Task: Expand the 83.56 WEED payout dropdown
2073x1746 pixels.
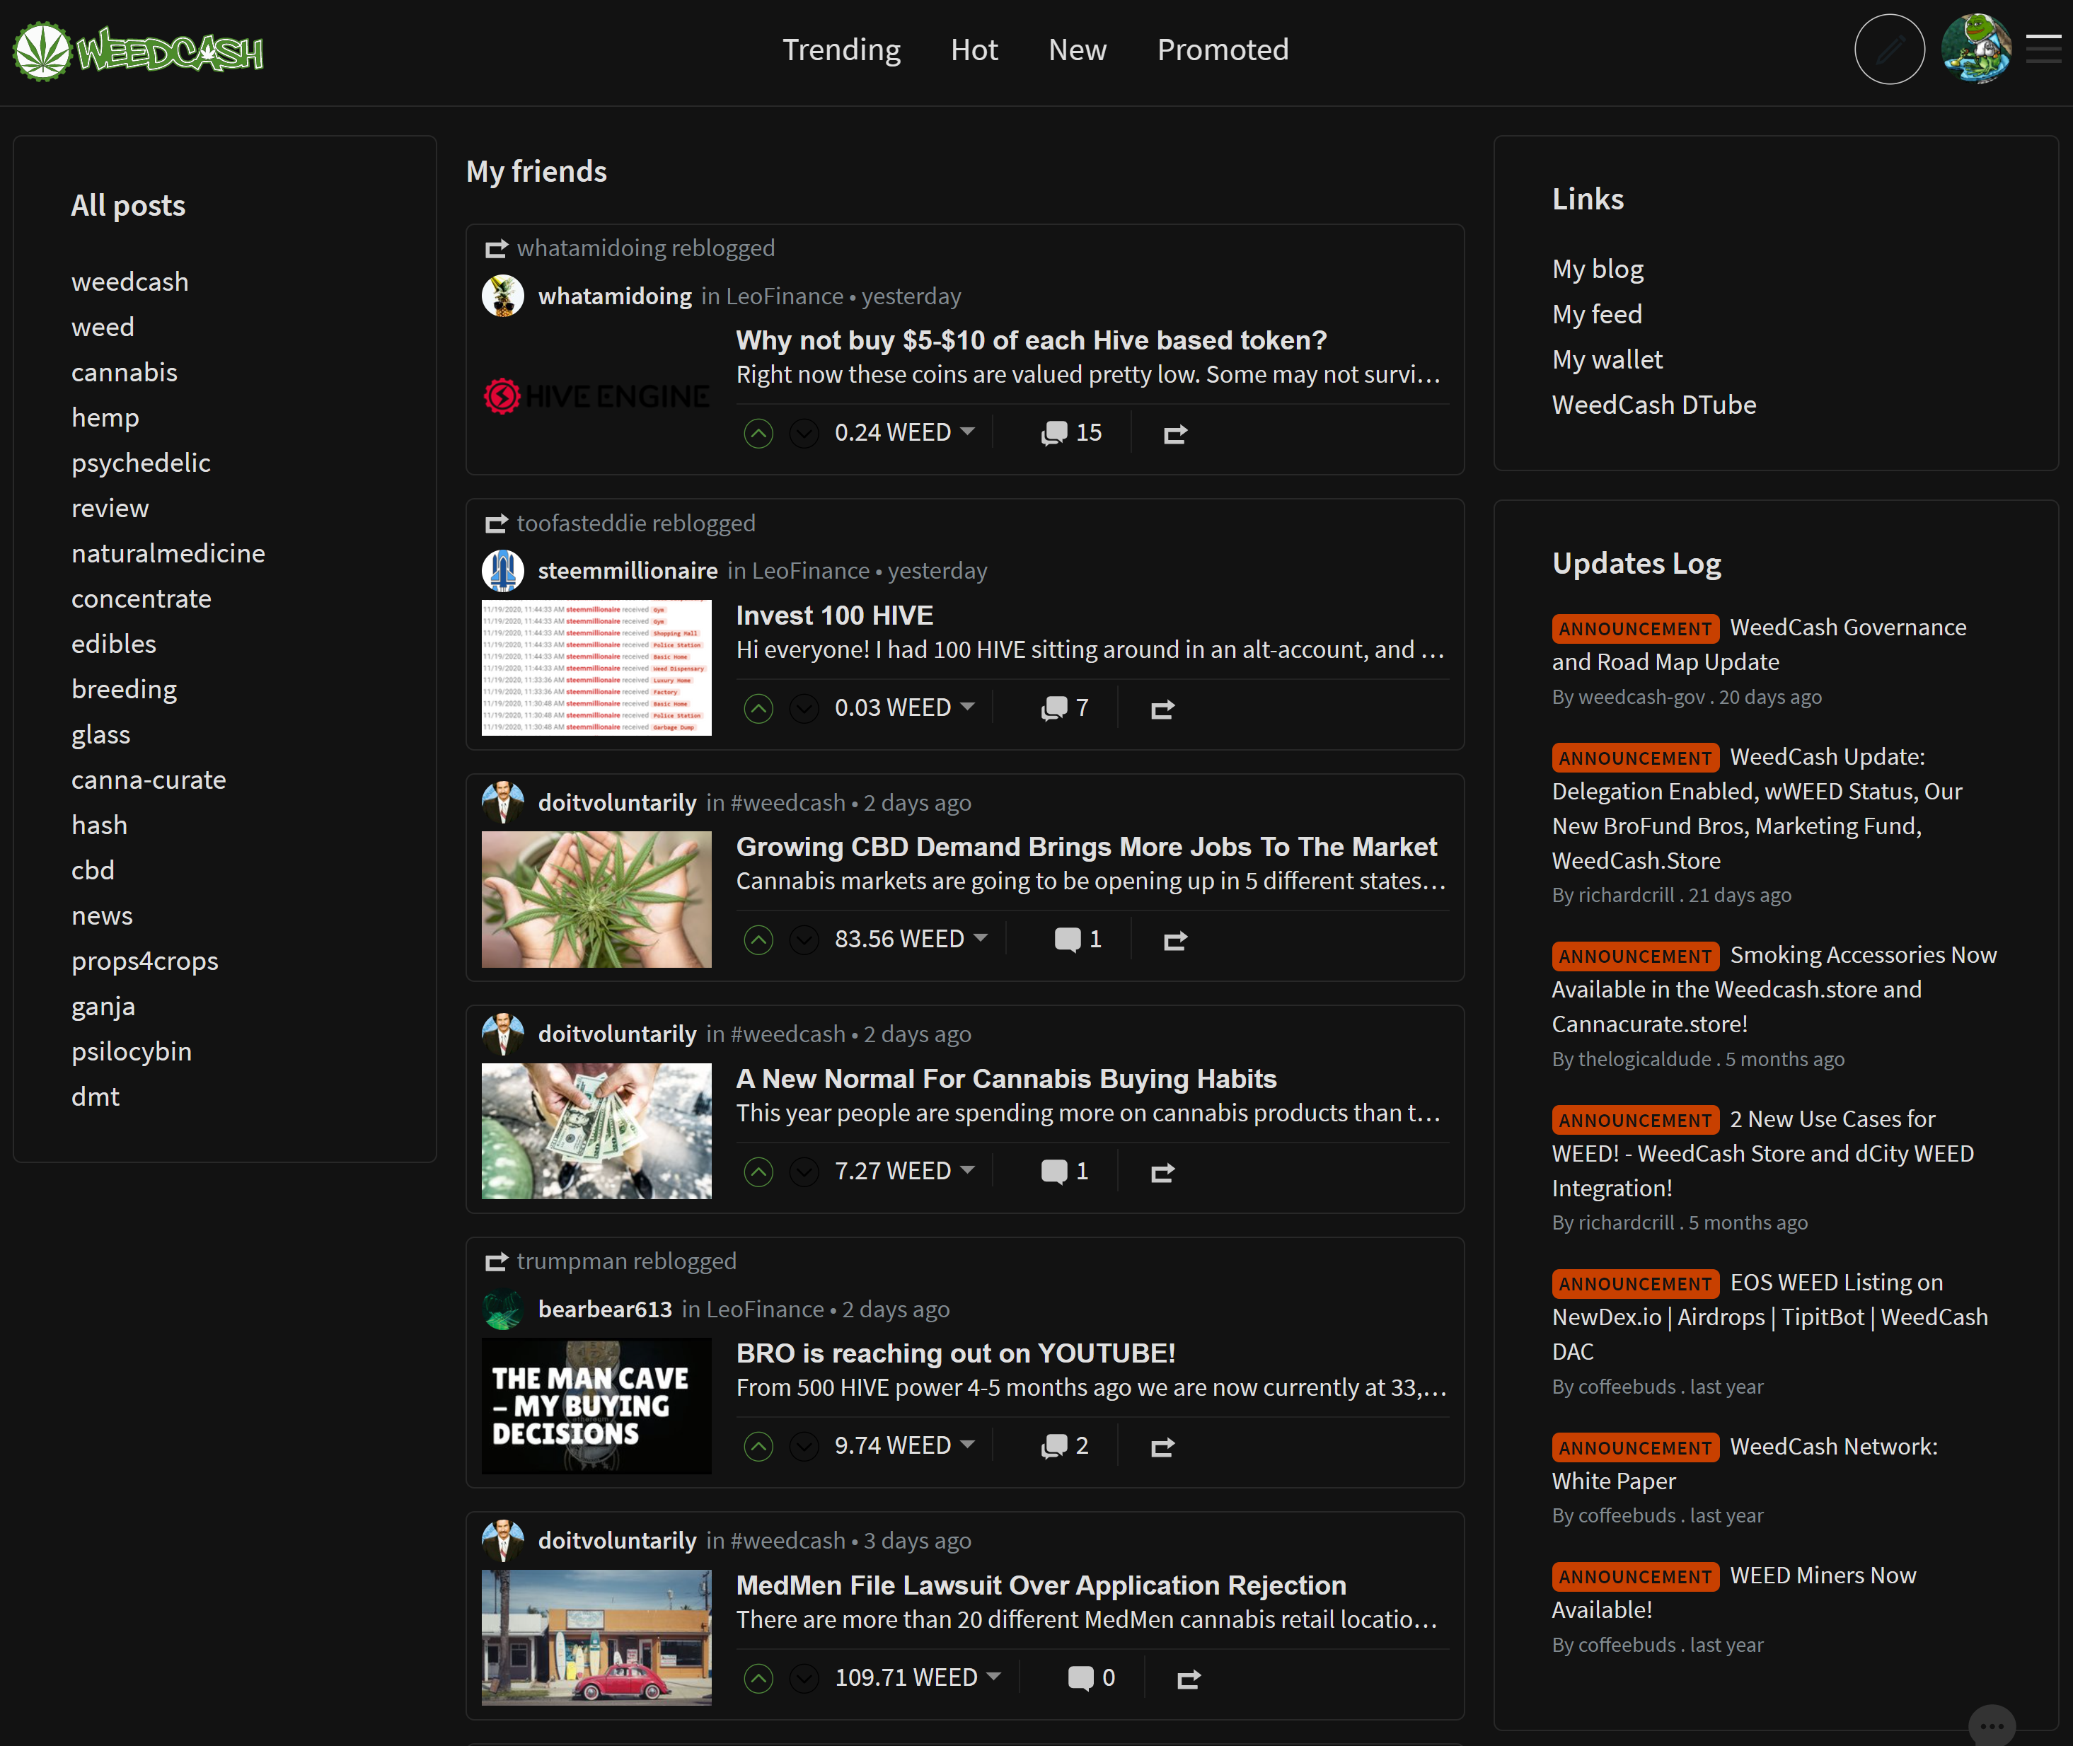Action: point(980,937)
